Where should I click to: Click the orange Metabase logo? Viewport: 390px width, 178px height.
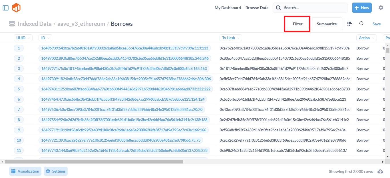16,8
